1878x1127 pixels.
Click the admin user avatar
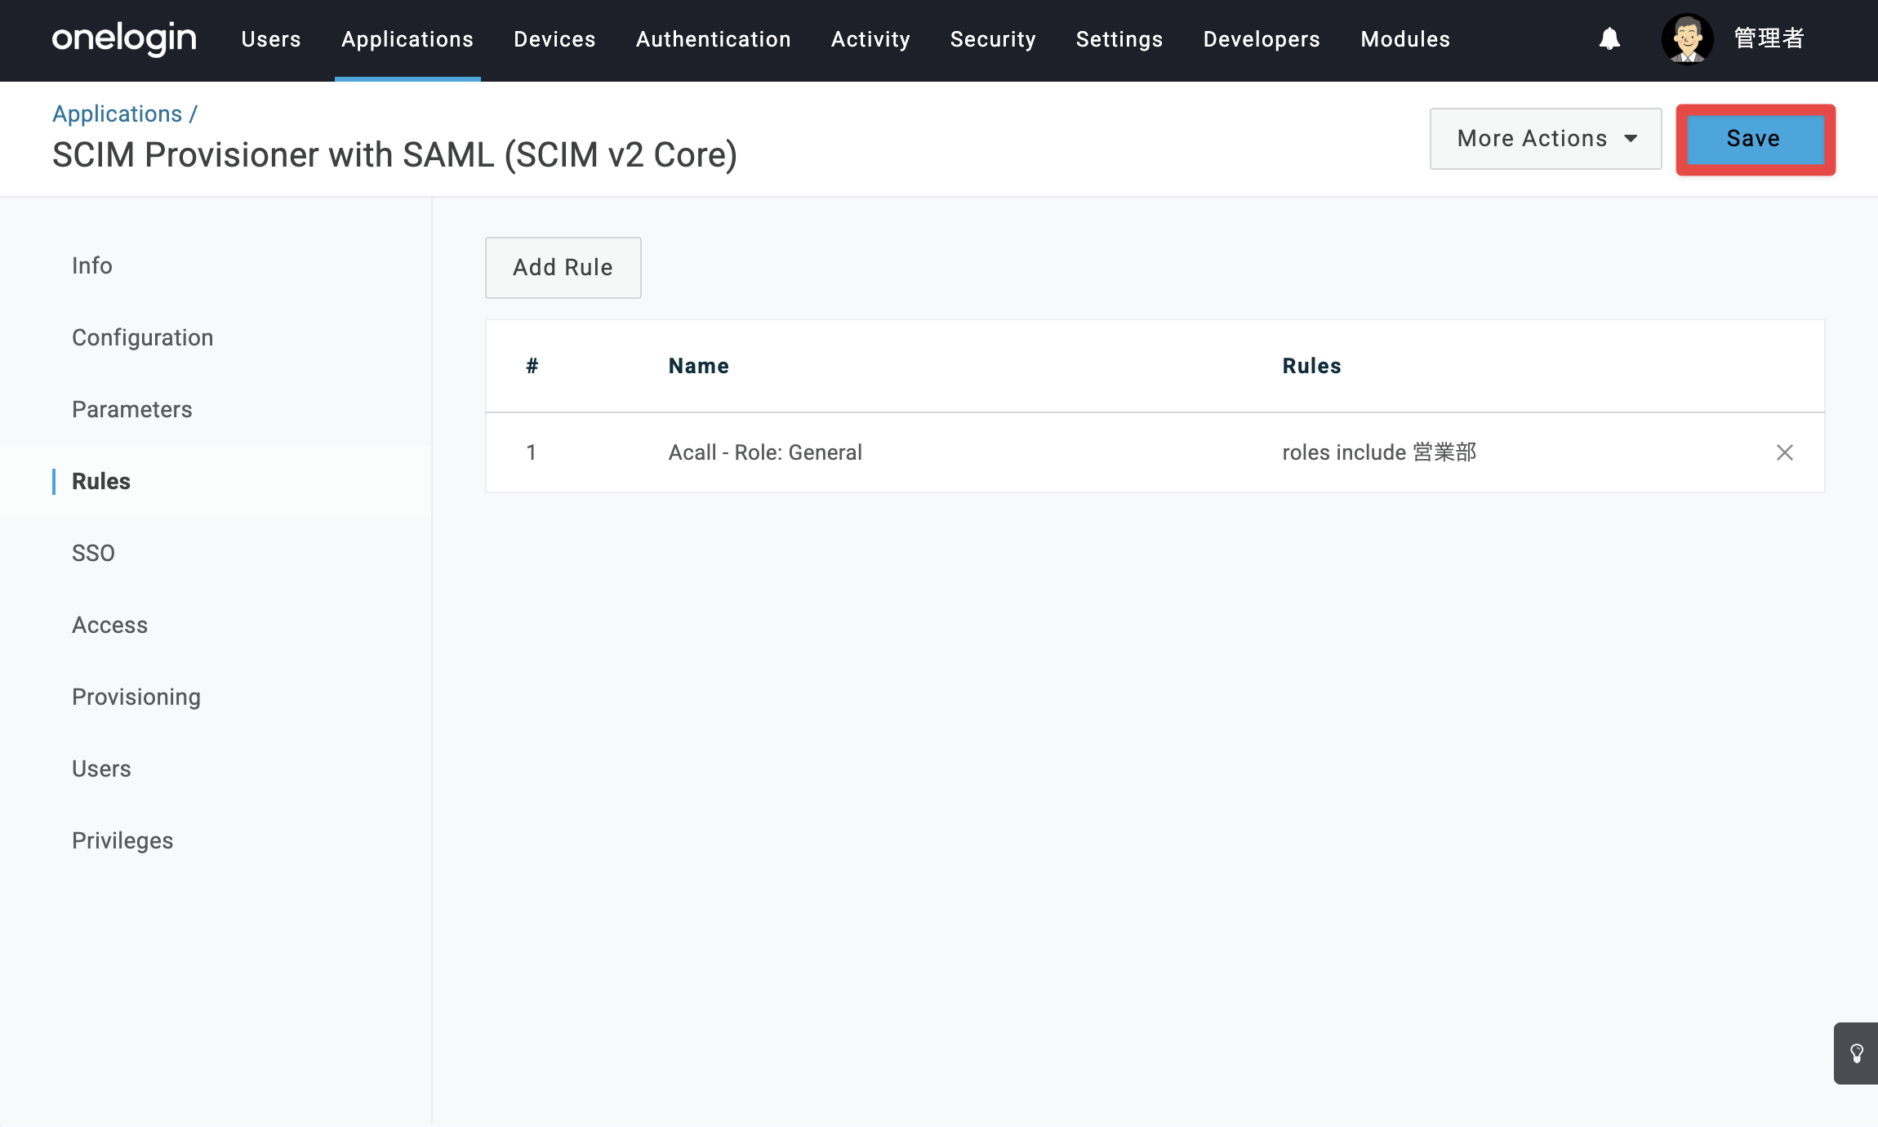(x=1687, y=39)
